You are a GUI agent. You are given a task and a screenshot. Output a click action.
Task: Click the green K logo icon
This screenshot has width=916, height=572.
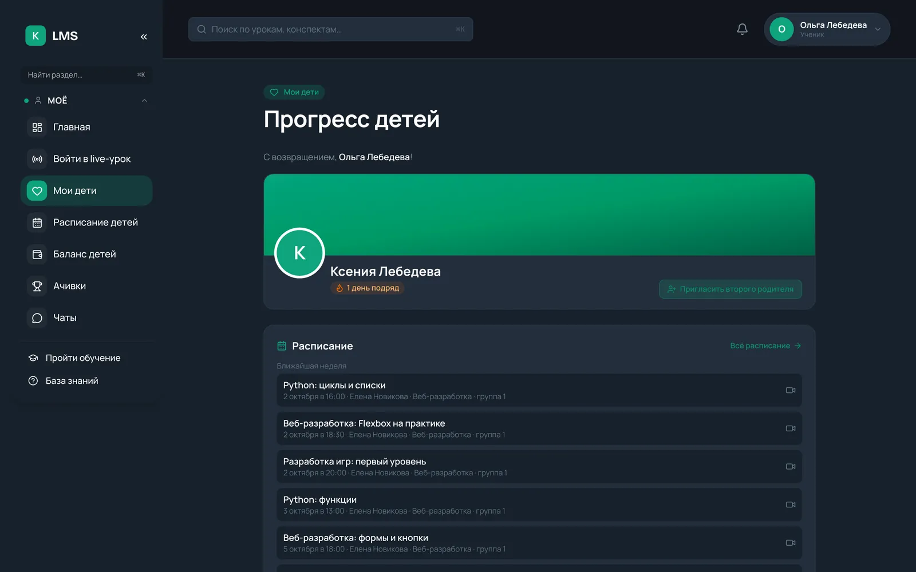(35, 35)
